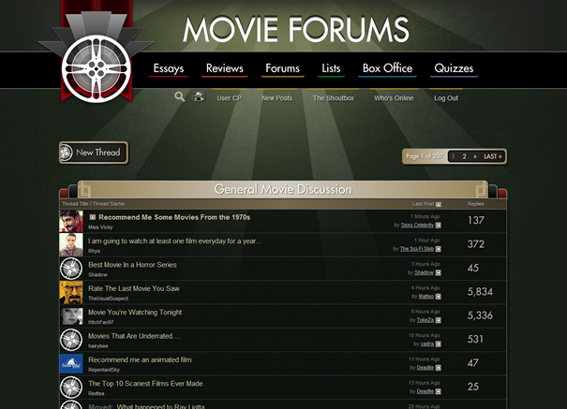Open Best Movie In a Horror Series thread

(132, 265)
